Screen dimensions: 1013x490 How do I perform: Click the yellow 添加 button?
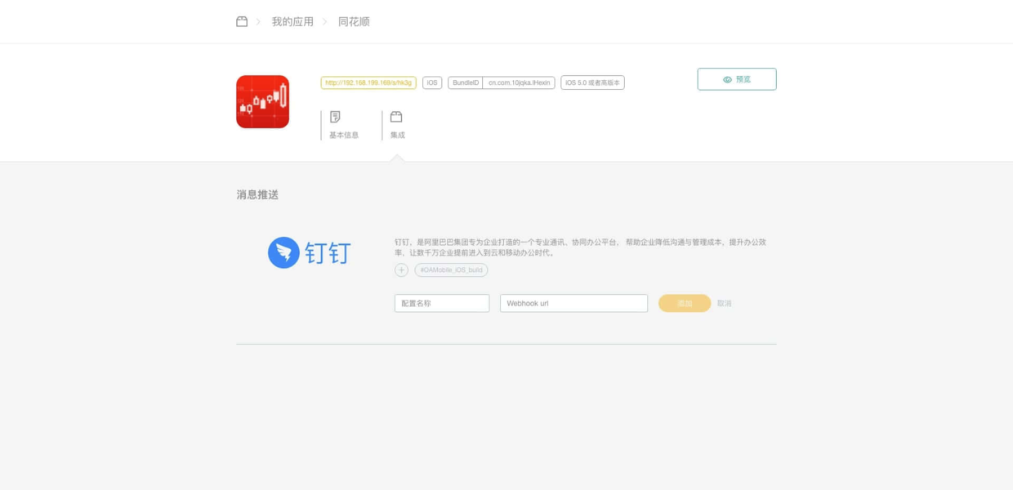[x=685, y=303]
